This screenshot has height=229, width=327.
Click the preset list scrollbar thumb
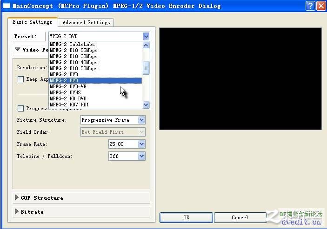click(x=146, y=68)
